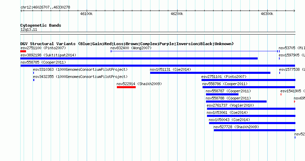Image resolution: width=305 pixels, height=161 pixels.
Task: Click the small red esv1541905 loss marker
Action: 281,94
